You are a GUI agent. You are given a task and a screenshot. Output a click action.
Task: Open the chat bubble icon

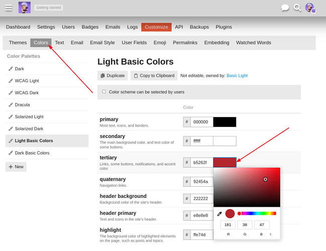coord(285,8)
